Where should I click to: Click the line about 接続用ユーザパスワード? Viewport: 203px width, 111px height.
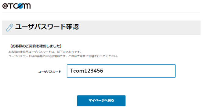45,52
